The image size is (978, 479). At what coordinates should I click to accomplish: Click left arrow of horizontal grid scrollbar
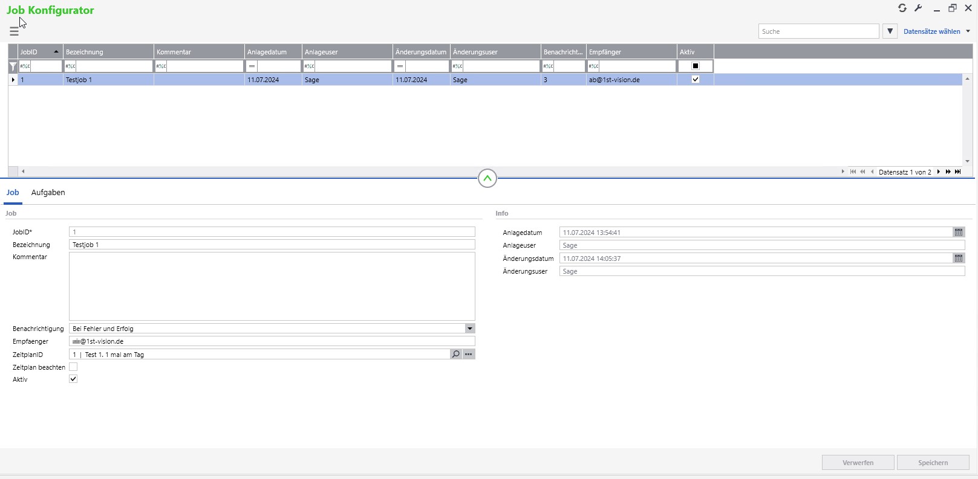[23, 172]
